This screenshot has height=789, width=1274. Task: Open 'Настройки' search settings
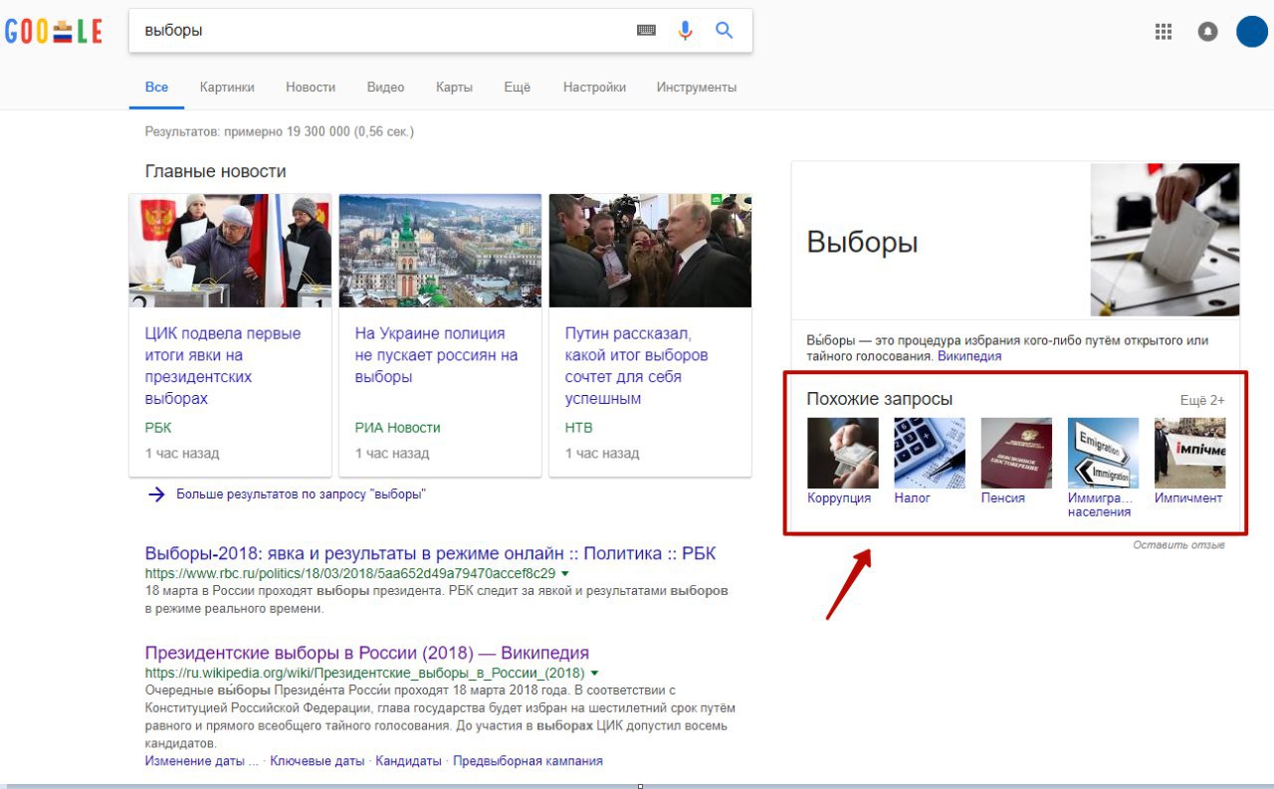[x=594, y=88]
